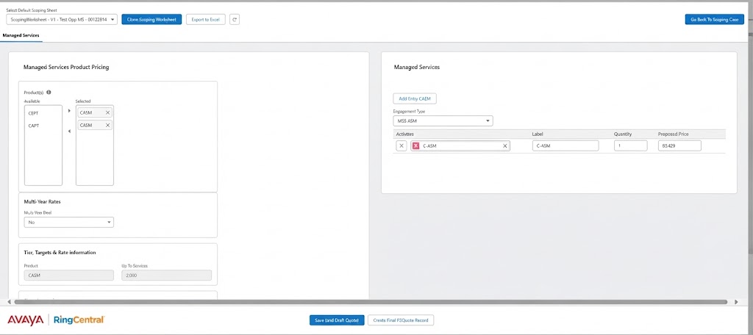The width and height of the screenshot is (753, 335).
Task: Click Export to Excel button
Action: click(x=206, y=20)
